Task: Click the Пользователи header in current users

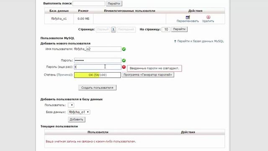Action: point(98,132)
